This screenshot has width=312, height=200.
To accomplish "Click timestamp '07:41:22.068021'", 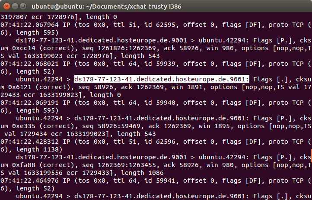I will [29, 64].
